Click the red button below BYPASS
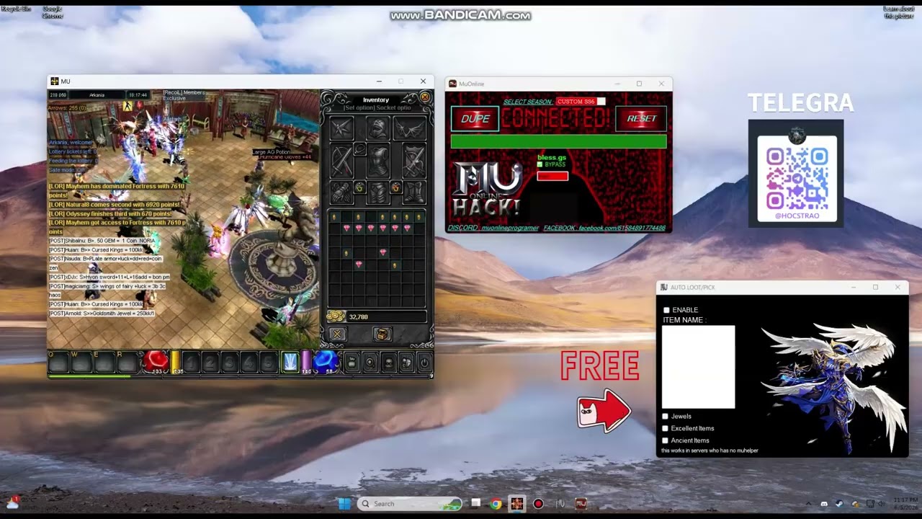This screenshot has height=519, width=922. 552,176
